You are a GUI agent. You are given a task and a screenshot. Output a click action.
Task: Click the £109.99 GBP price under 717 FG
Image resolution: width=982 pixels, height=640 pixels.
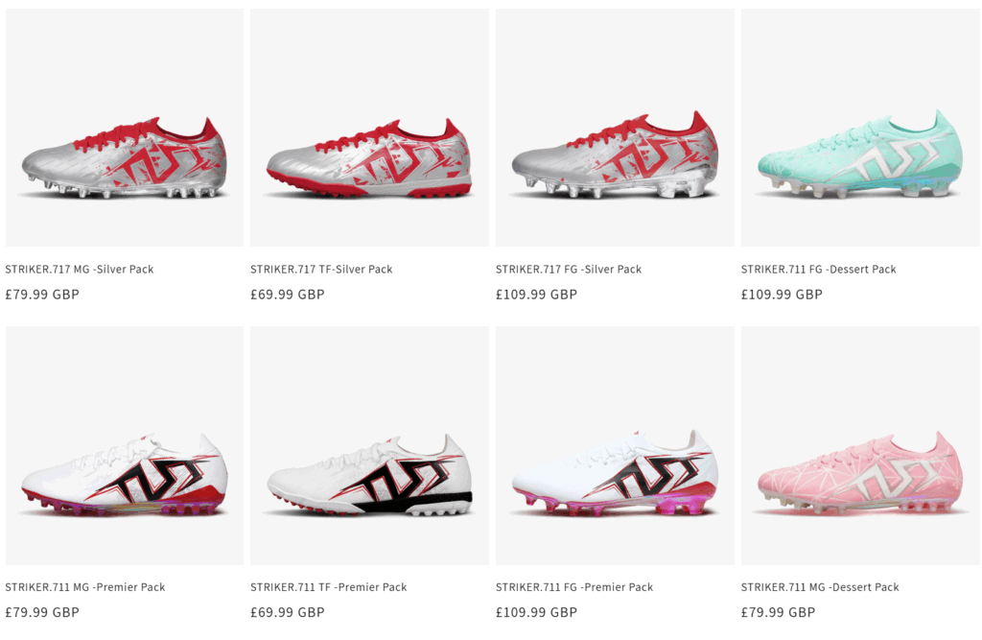(537, 295)
